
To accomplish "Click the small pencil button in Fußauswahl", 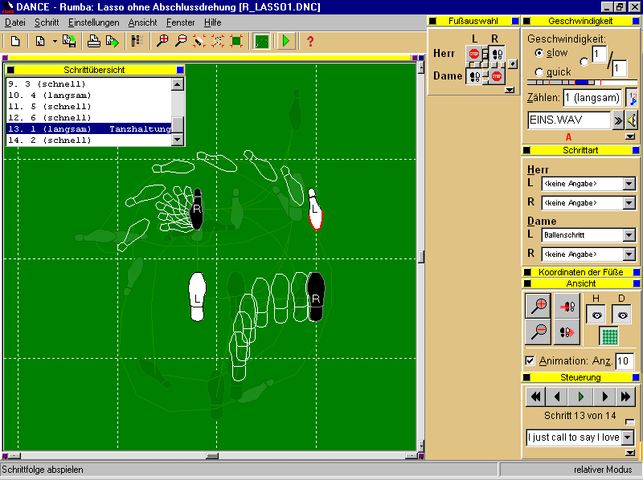I will pos(513,64).
